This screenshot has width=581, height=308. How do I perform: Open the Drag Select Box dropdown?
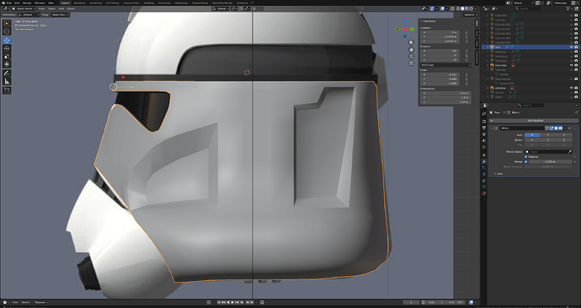coord(60,15)
